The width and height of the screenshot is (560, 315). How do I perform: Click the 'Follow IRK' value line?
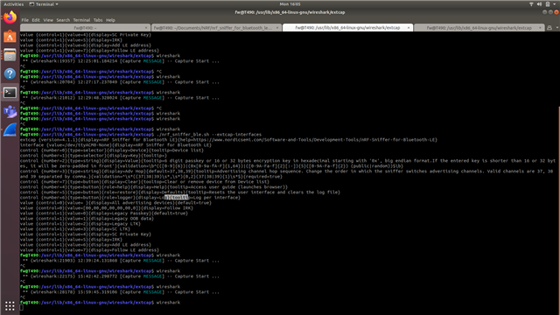pos(107,208)
